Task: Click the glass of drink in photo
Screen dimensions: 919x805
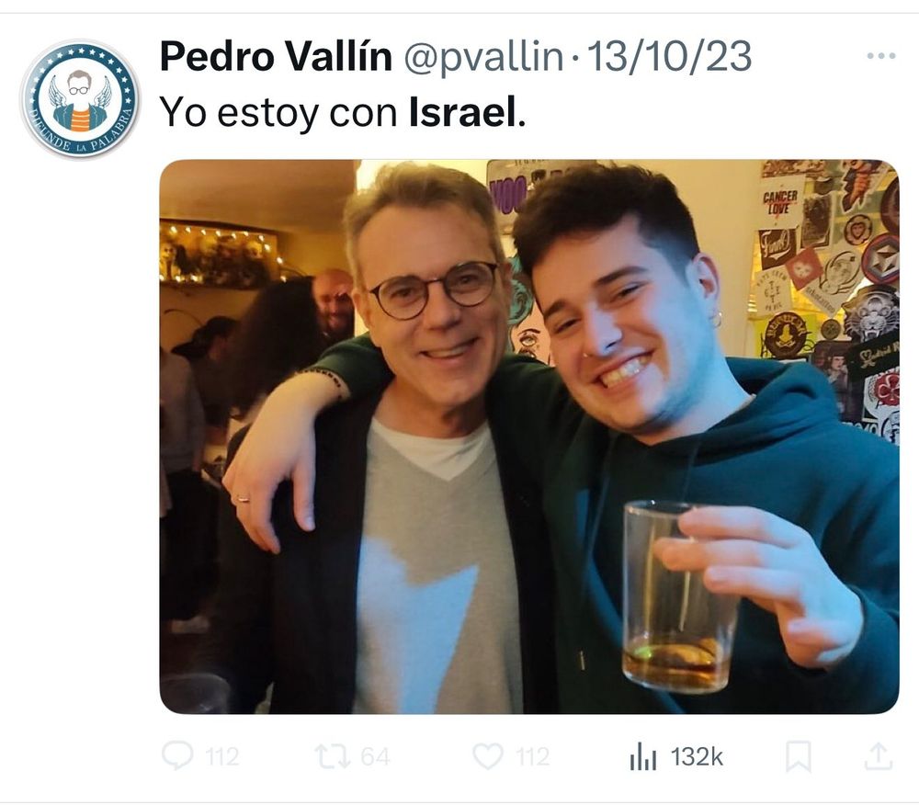Action: [x=678, y=597]
